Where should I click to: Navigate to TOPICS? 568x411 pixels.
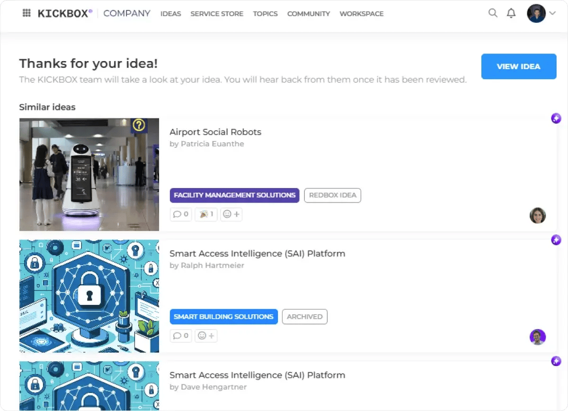tap(265, 14)
